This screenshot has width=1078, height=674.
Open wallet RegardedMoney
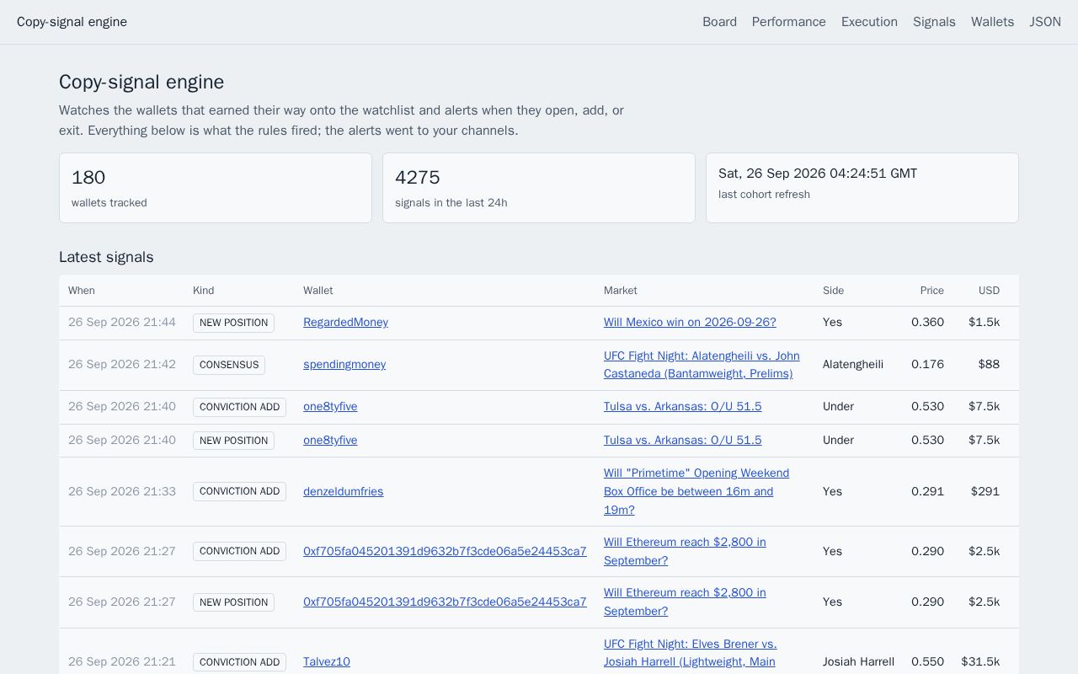point(345,323)
